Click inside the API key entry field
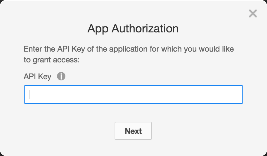The width and height of the screenshot is (267, 156). [x=133, y=94]
